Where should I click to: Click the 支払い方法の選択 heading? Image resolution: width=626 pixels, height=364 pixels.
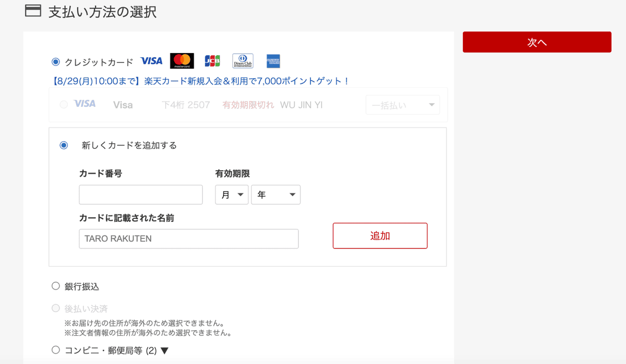click(x=102, y=11)
